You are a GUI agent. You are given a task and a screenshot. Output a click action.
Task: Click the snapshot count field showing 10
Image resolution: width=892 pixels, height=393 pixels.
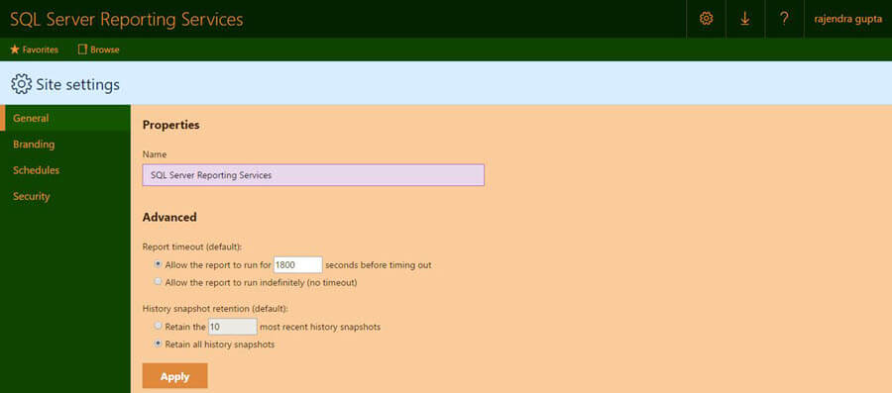click(232, 327)
